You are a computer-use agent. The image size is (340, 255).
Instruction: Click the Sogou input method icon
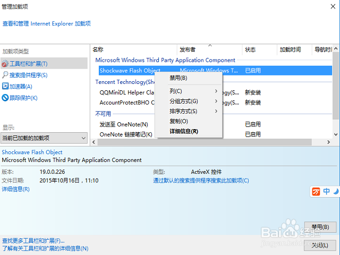point(316,192)
